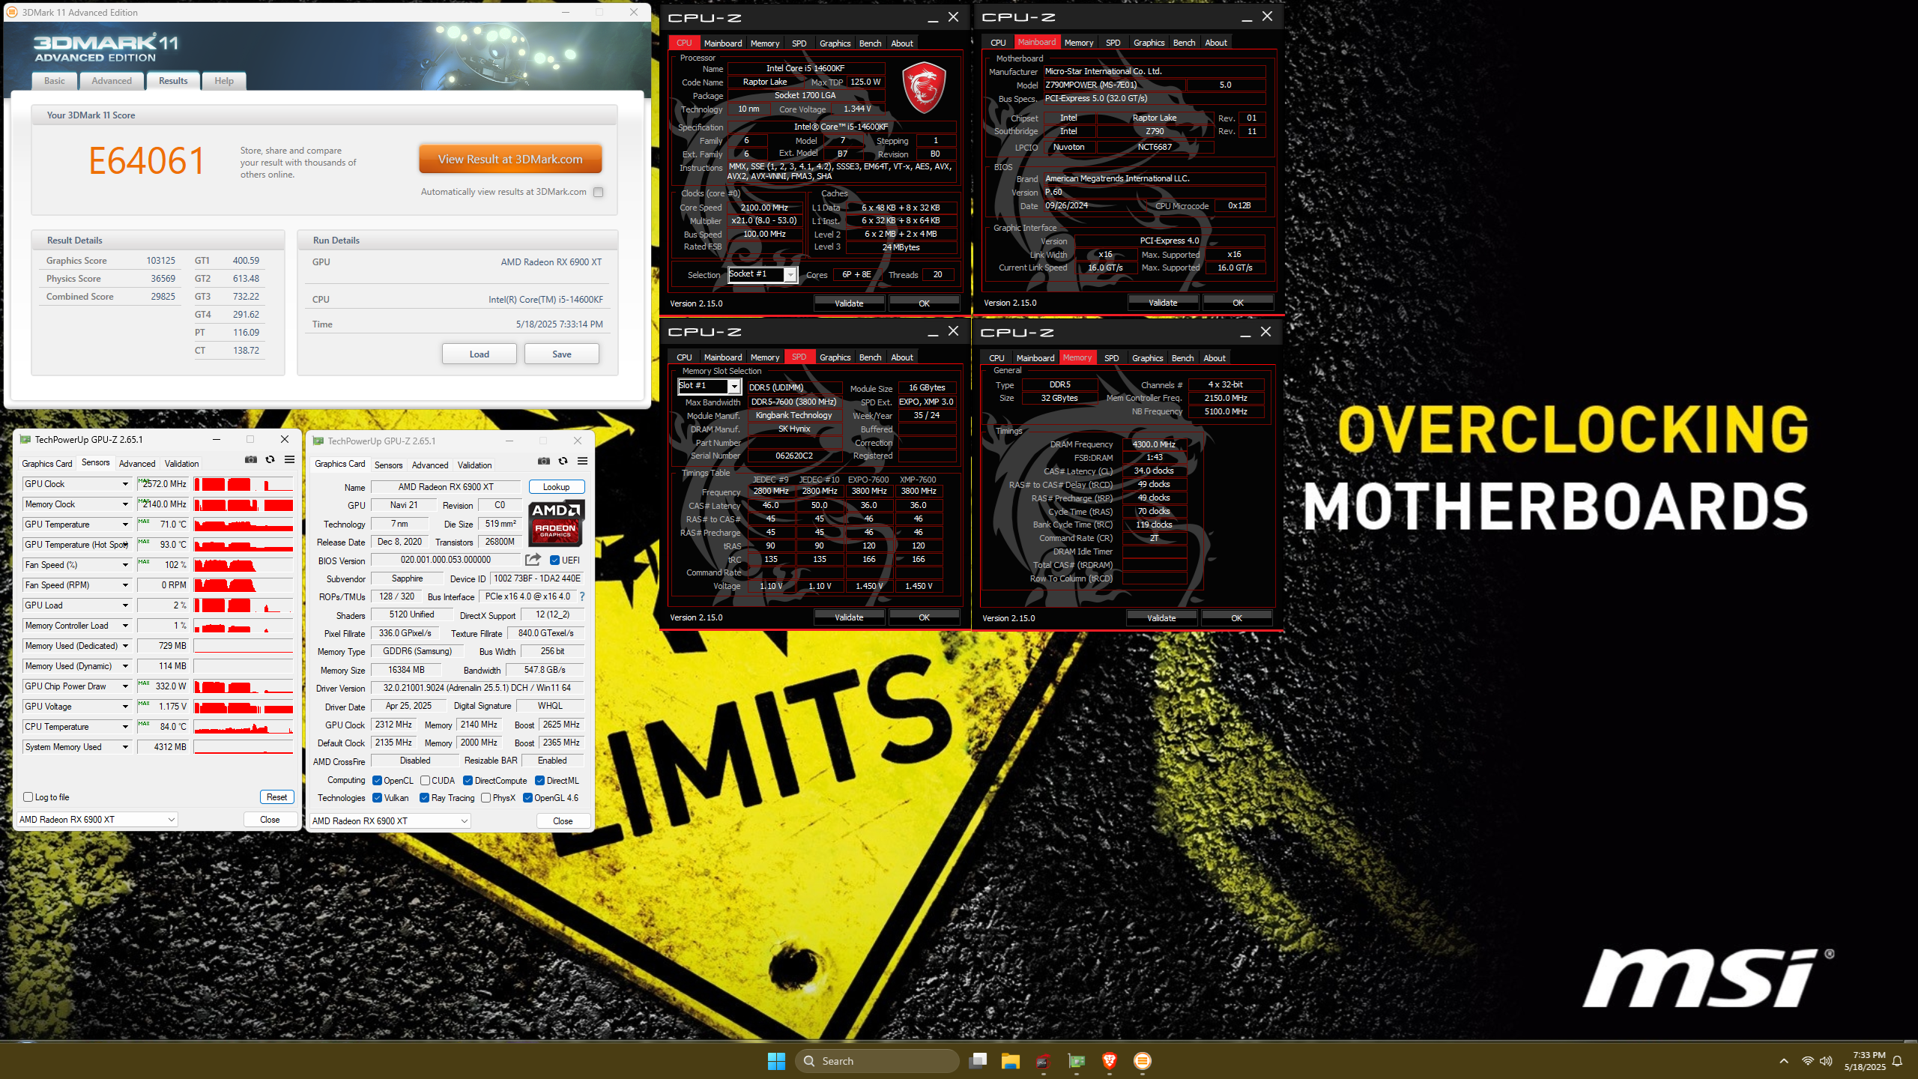
Task: Click Memory Clock sensor graph
Action: [243, 504]
